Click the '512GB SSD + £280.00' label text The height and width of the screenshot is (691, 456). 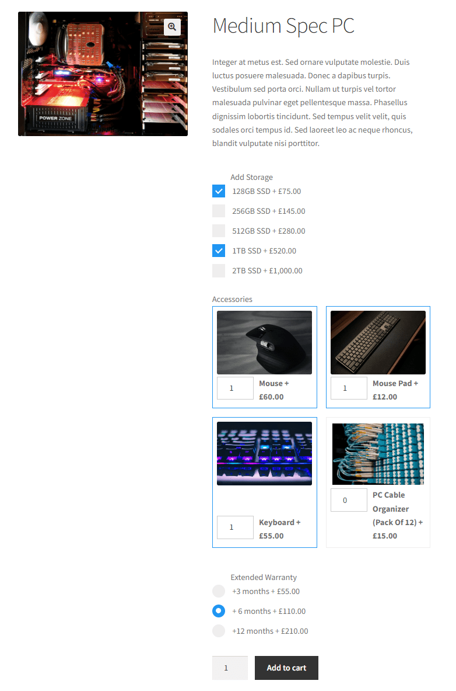click(268, 231)
